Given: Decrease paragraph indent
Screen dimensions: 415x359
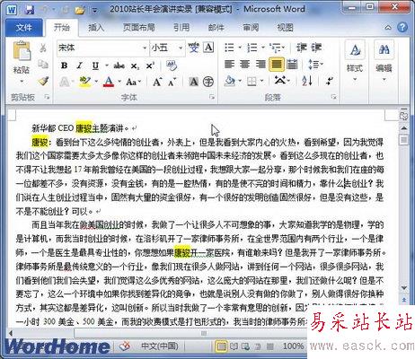Looking at the screenshot, I should click(x=302, y=48).
